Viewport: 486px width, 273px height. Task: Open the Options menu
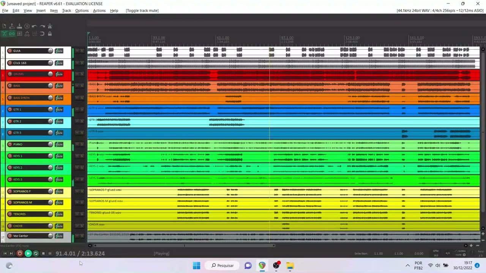coord(82,11)
